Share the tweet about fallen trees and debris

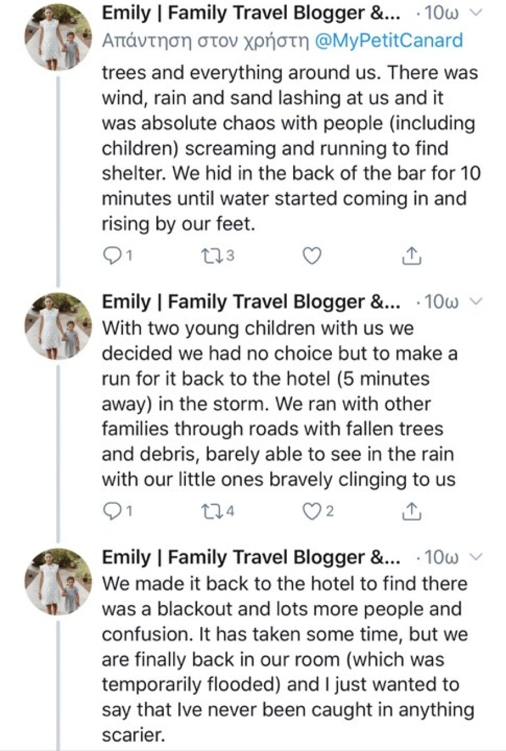[411, 511]
